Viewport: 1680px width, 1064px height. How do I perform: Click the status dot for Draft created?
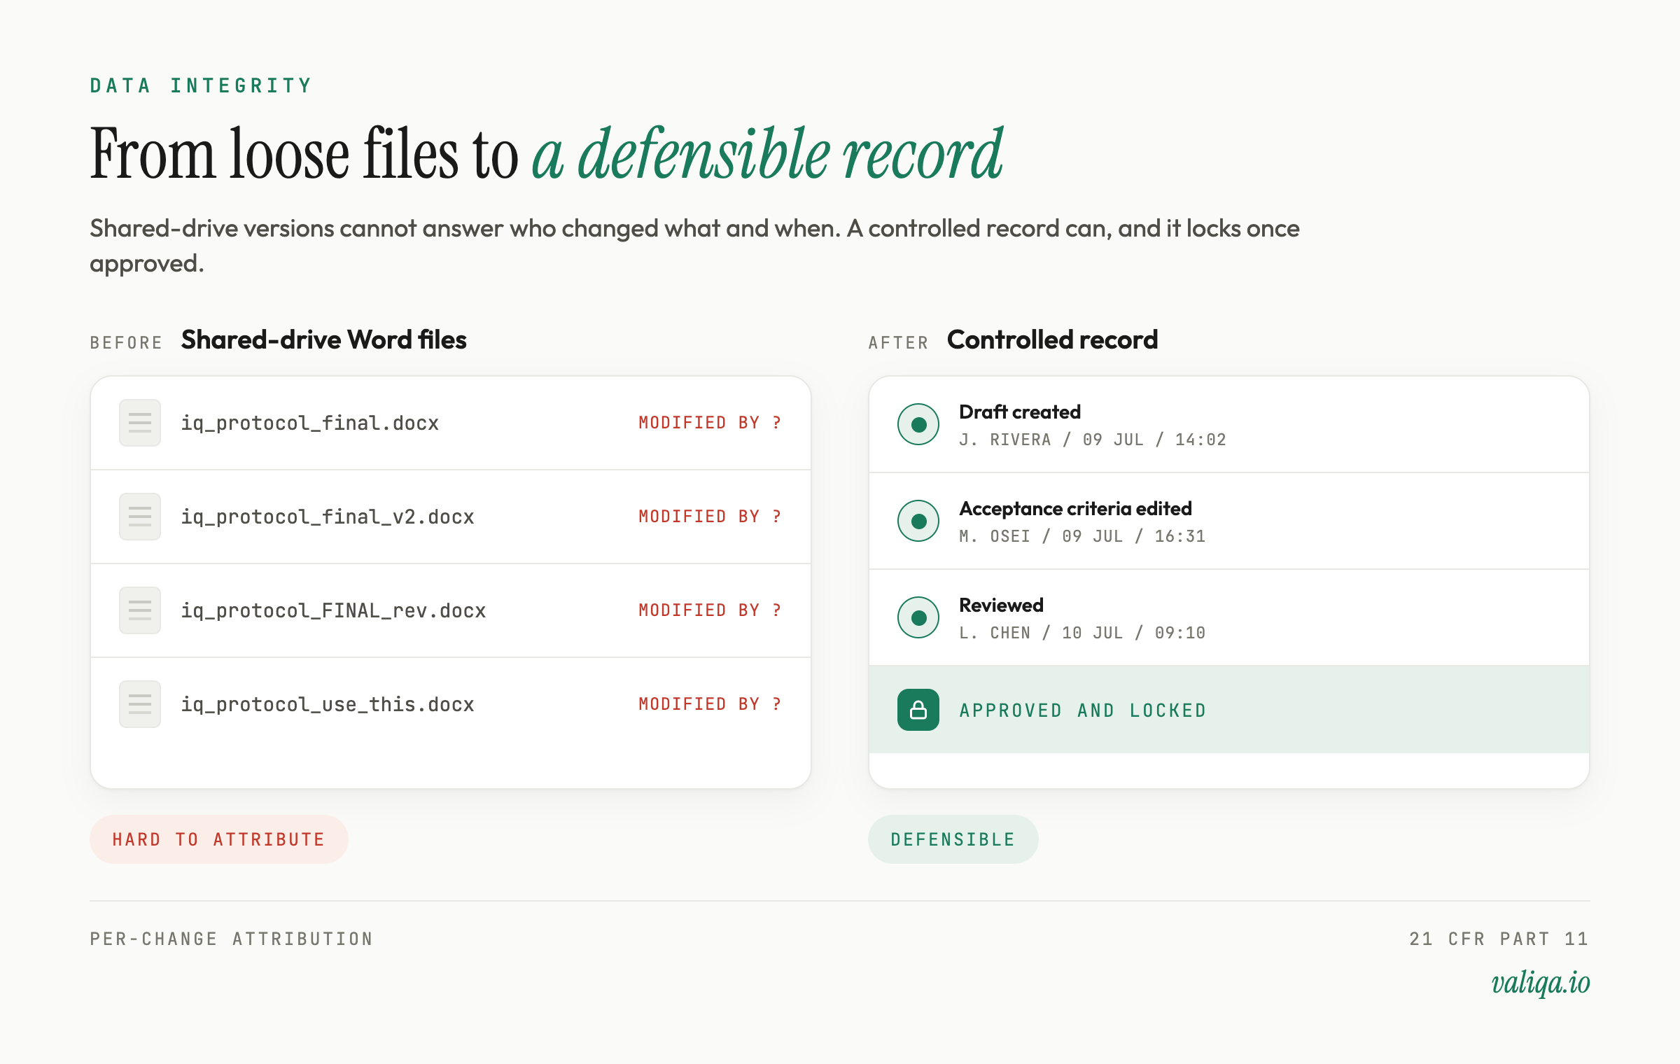click(x=918, y=424)
